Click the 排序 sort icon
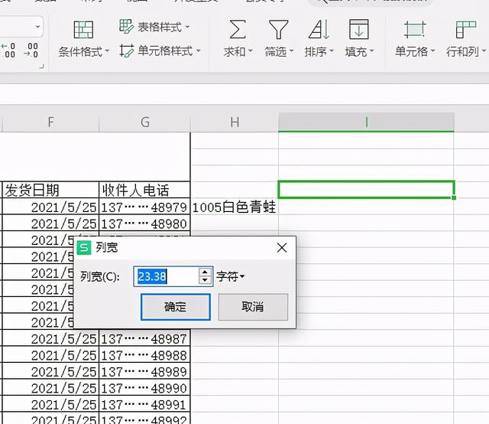Image resolution: width=489 pixels, height=424 pixels. [319, 29]
